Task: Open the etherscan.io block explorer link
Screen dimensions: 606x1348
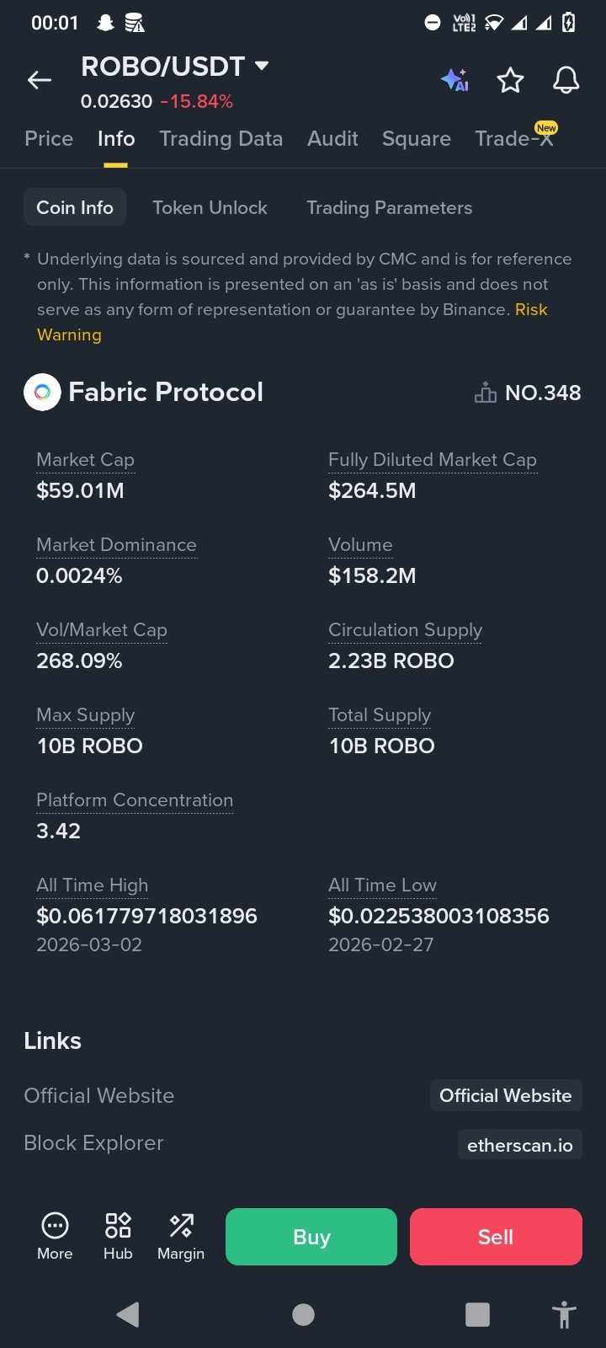Action: (519, 1145)
